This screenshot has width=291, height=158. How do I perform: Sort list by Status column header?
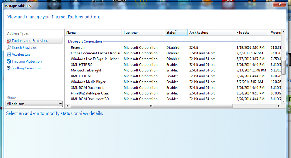[176, 33]
